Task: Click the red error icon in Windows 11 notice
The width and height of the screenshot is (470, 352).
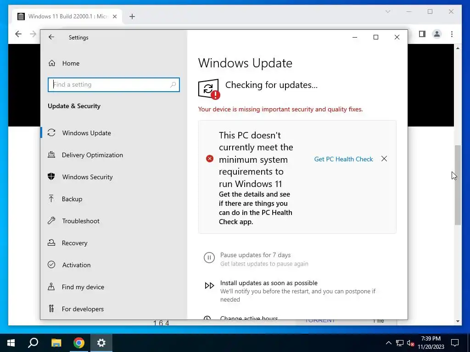Action: tap(210, 159)
